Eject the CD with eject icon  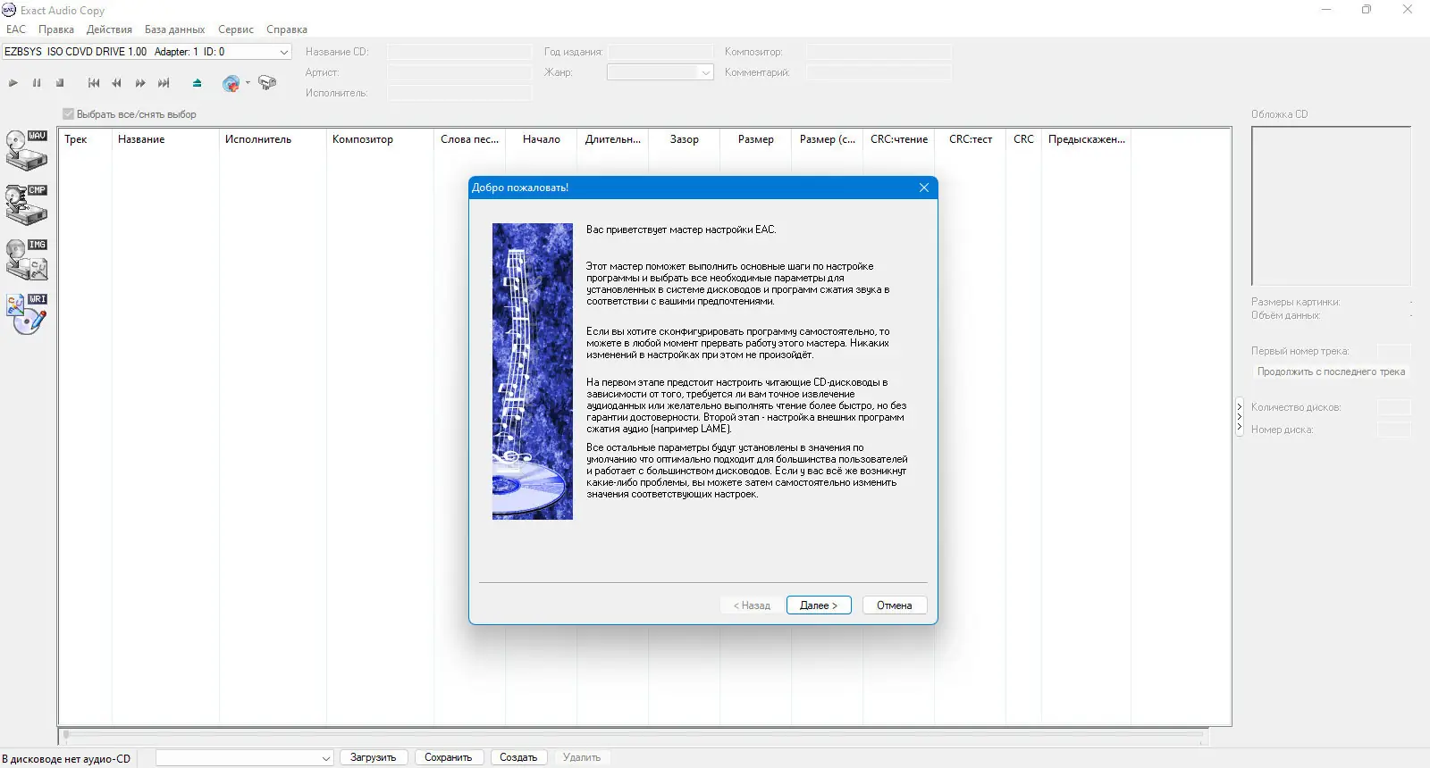coord(198,83)
